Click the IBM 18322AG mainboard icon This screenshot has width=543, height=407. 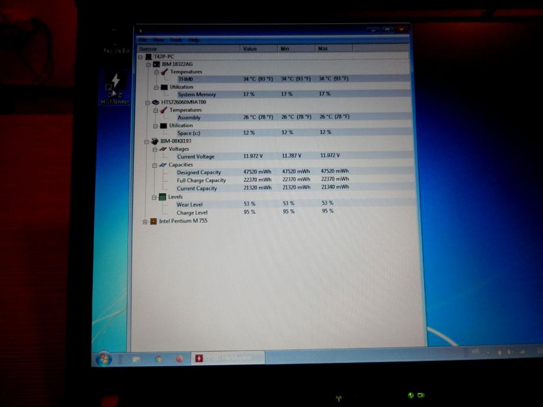[157, 64]
